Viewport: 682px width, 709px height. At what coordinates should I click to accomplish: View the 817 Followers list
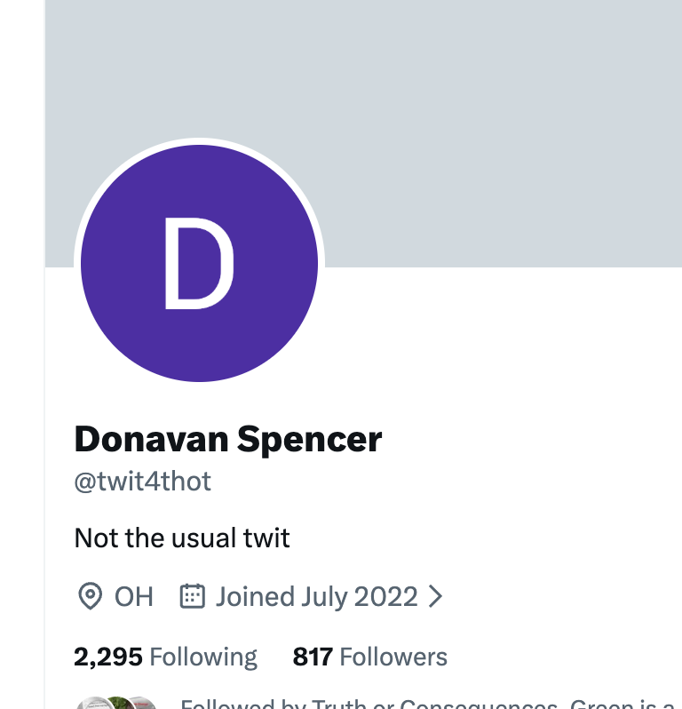point(369,657)
